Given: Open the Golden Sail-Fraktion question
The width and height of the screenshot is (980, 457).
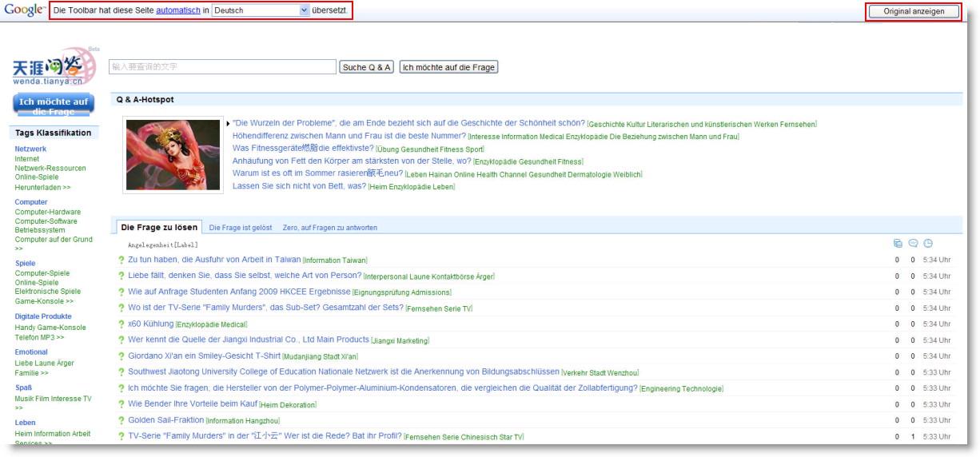Looking at the screenshot, I should [166, 419].
